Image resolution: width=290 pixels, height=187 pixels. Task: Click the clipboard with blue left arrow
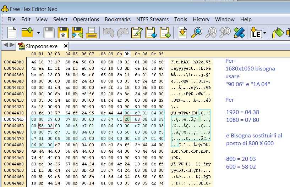tap(151, 33)
